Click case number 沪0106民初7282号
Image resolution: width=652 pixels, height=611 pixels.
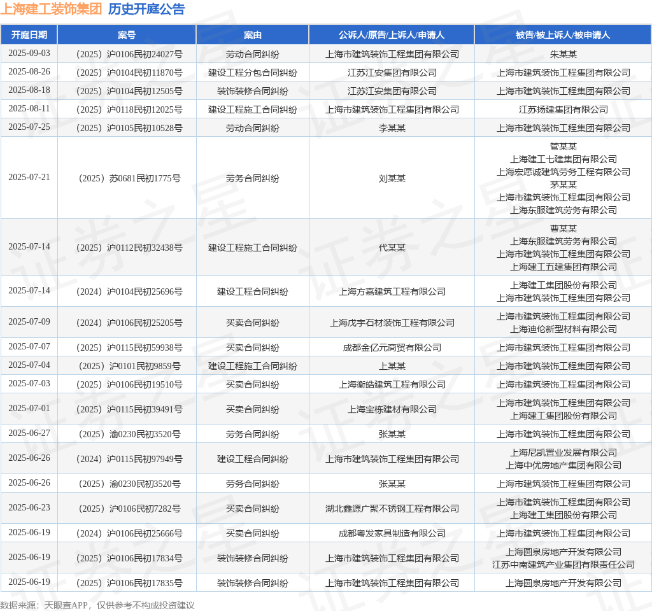coord(129,509)
